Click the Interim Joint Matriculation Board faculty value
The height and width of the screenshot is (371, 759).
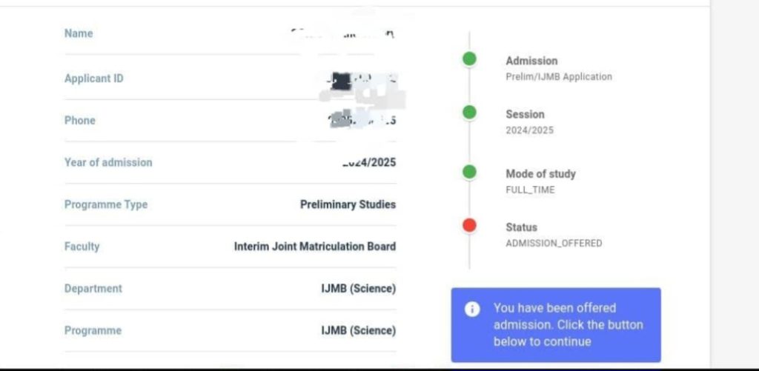point(315,247)
